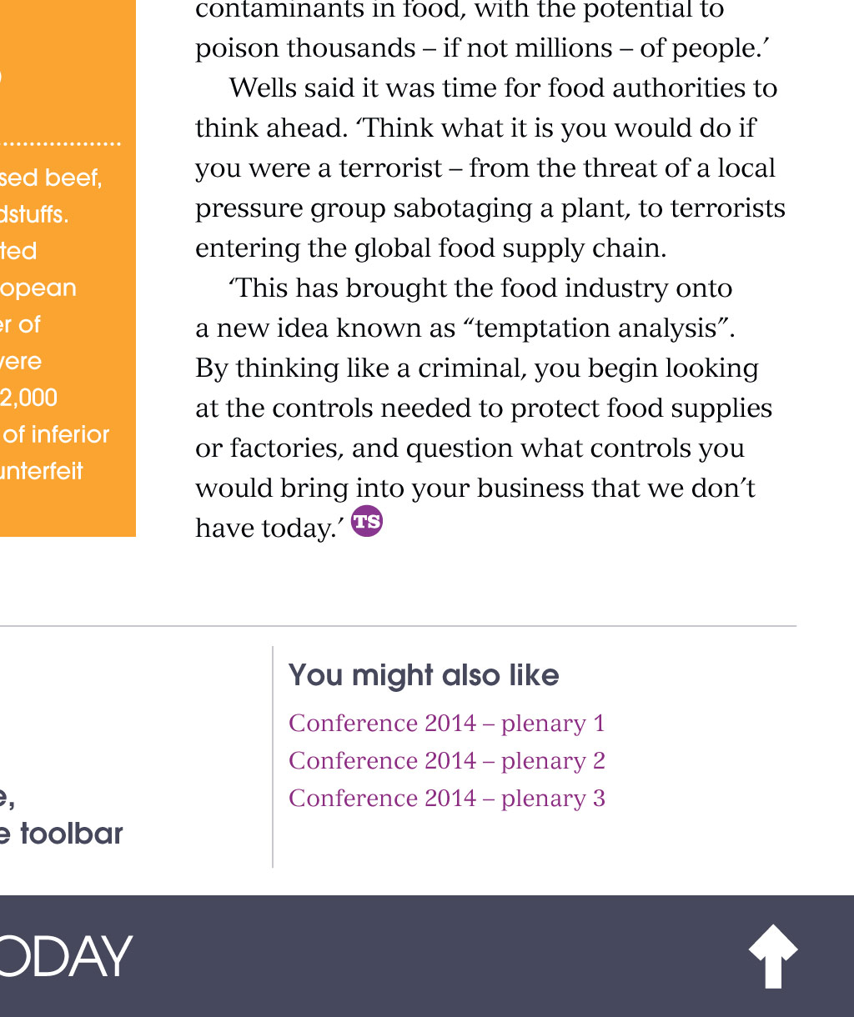Follow the Conference 2014 – plenary 3 link
Viewport: 854px width, 1017px height.
click(446, 798)
